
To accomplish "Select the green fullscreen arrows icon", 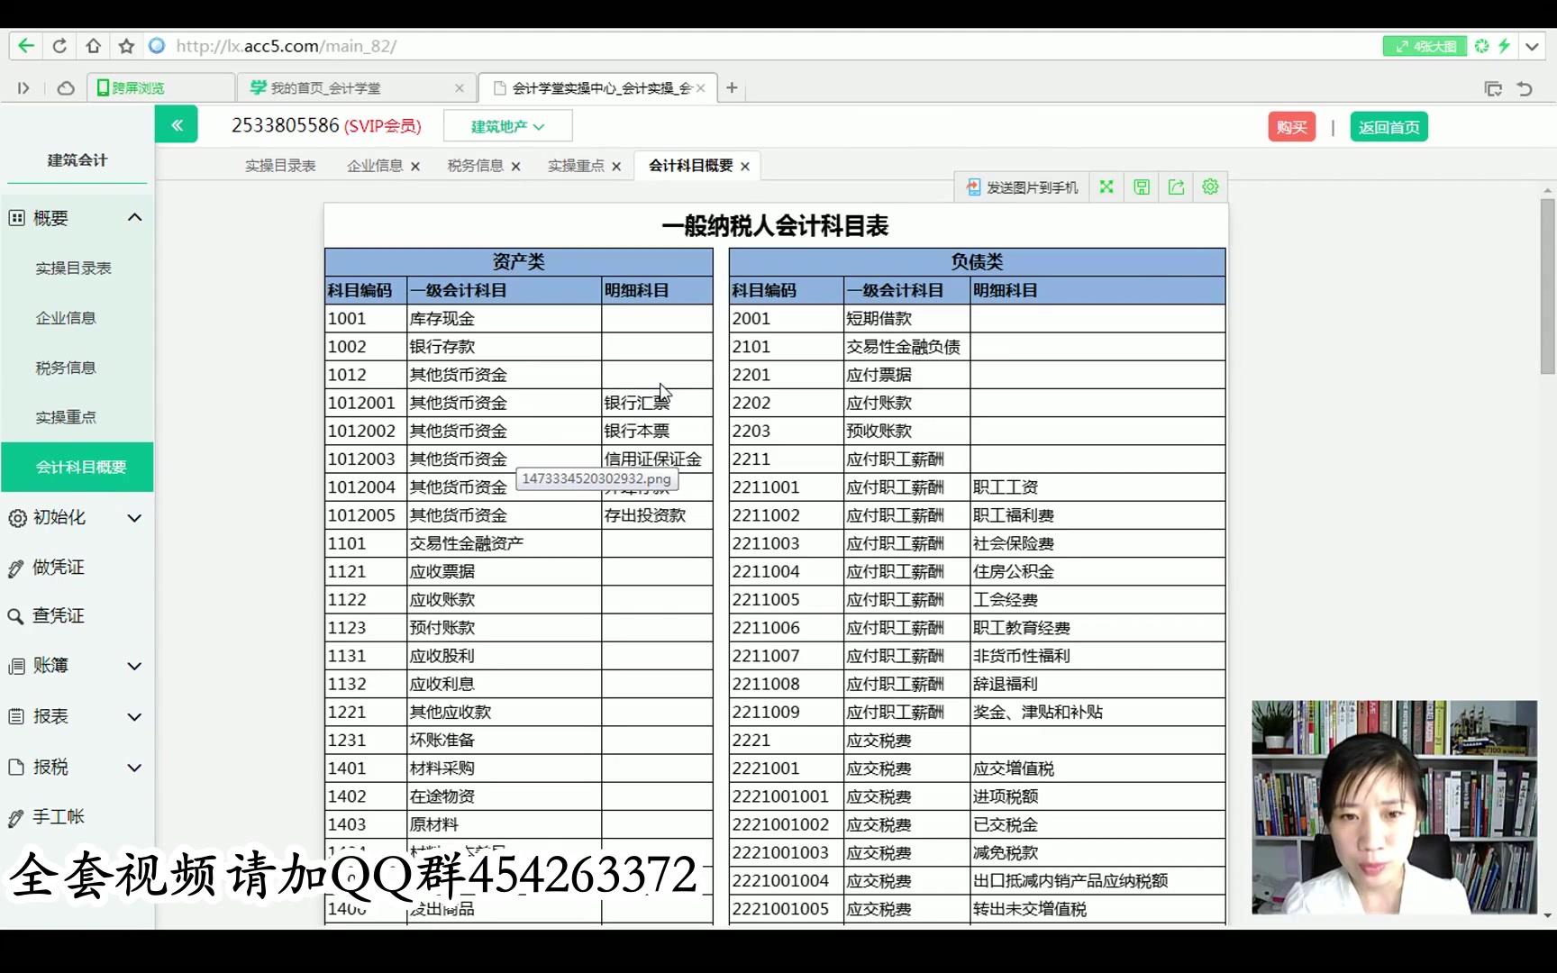I will tap(1106, 186).
